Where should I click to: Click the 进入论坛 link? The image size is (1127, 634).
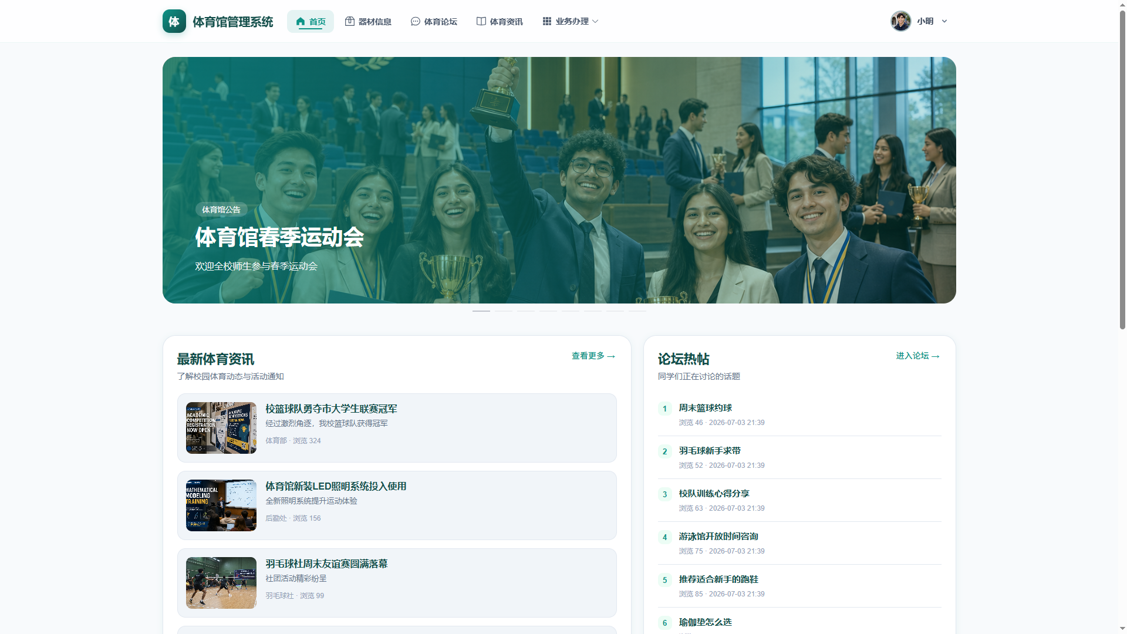tap(918, 356)
